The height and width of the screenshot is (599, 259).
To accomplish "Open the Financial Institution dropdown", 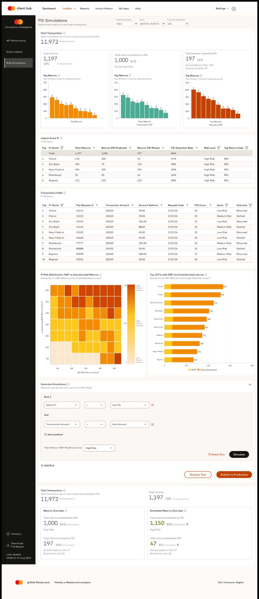I will (178, 24).
